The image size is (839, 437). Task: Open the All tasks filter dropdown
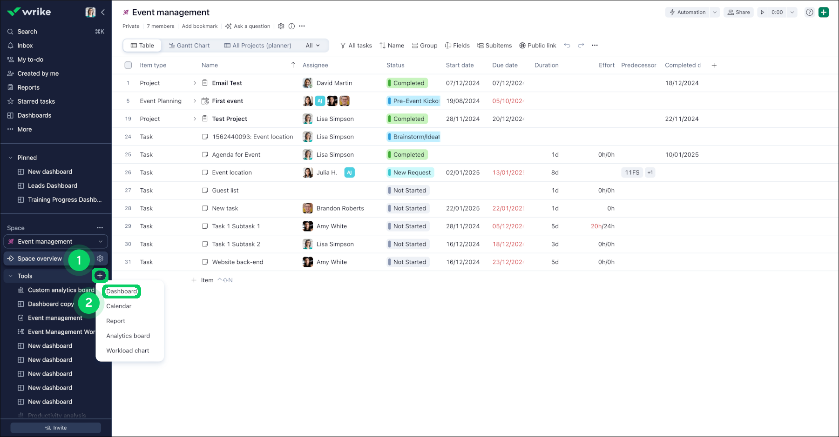356,45
